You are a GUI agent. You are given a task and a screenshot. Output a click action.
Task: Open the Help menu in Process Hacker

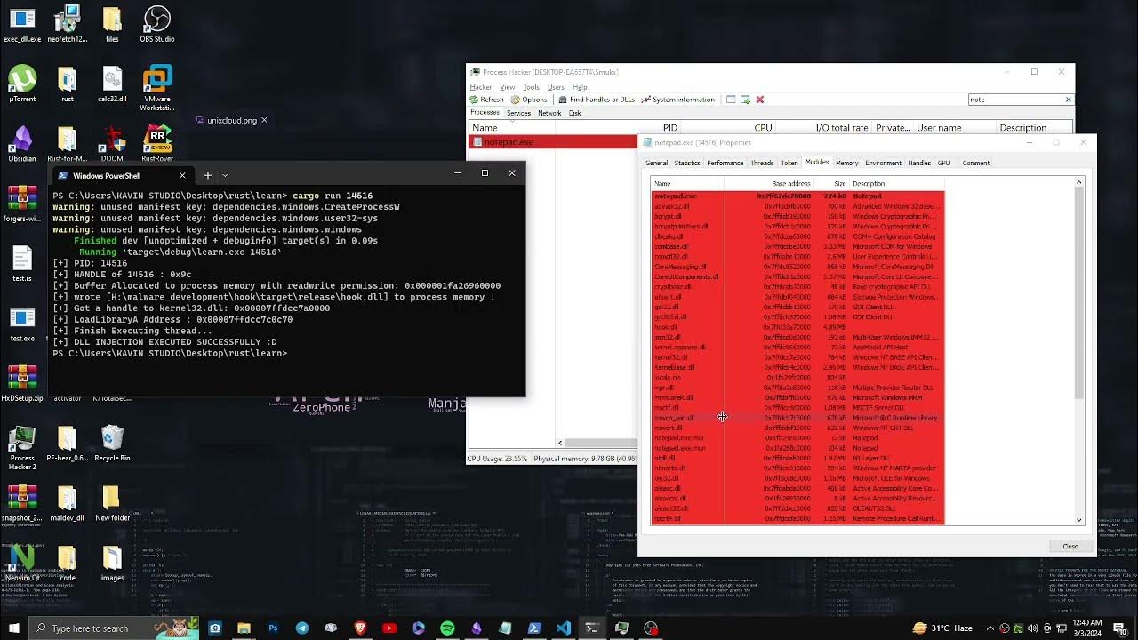pyautogui.click(x=580, y=87)
